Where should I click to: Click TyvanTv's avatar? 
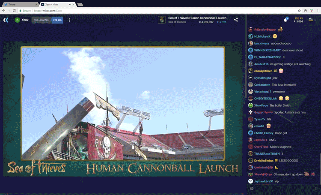(x=250, y=119)
